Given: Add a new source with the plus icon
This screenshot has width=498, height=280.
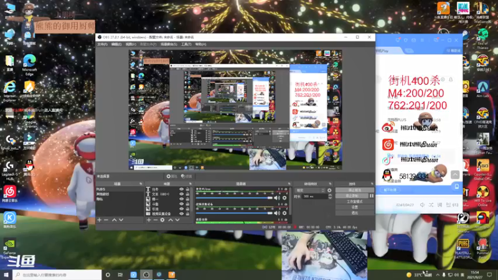Looking at the screenshot, I should pyautogui.click(x=149, y=220).
